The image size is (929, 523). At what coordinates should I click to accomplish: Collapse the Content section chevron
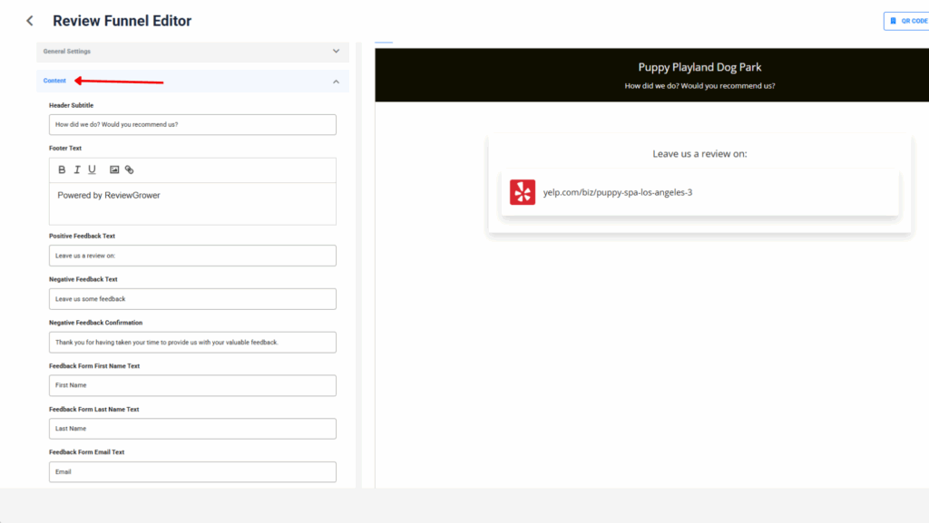click(336, 82)
